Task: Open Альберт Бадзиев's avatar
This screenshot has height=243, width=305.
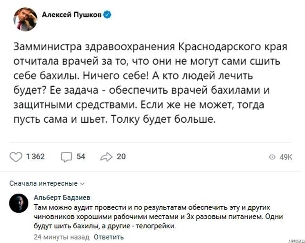Action: pos(19,204)
